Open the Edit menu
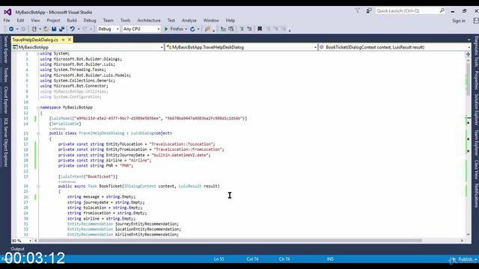The image size is (479, 269). [20, 20]
